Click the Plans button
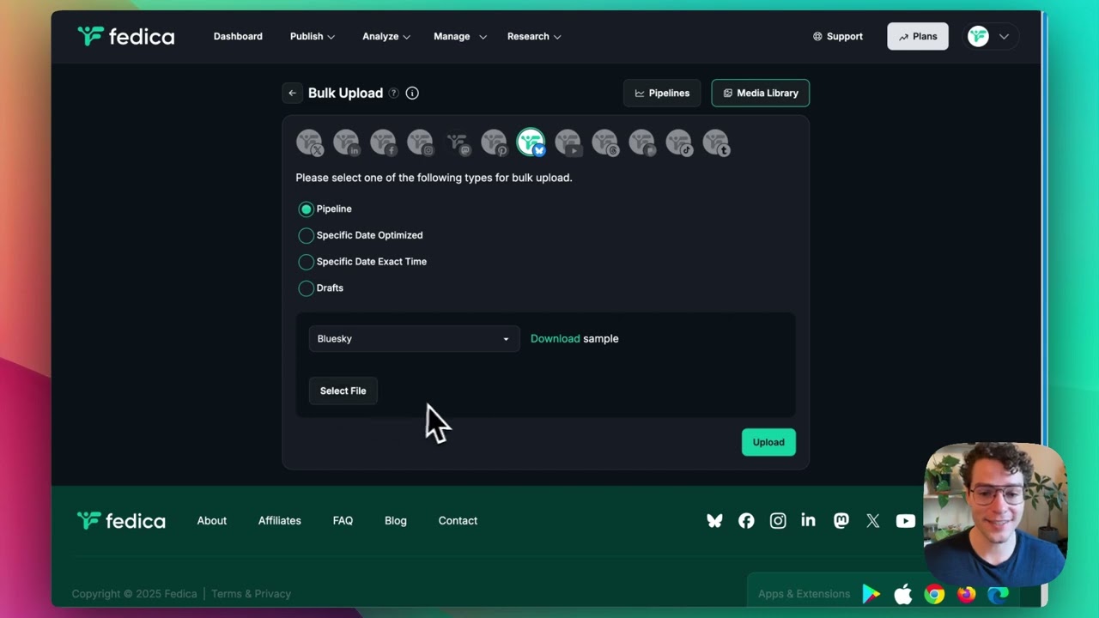 pyautogui.click(x=918, y=36)
